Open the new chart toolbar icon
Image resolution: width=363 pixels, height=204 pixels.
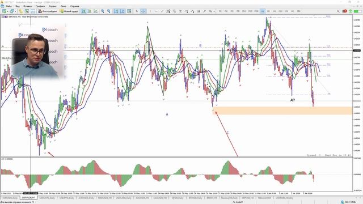click(x=4, y=11)
